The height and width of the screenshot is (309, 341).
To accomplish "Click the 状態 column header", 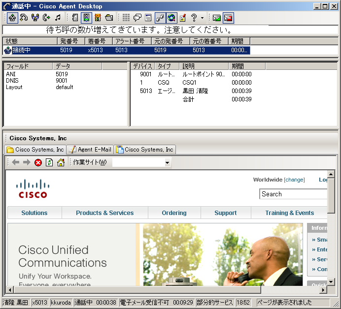I will tap(30, 41).
